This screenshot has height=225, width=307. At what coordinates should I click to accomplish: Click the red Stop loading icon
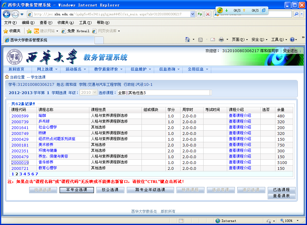click(208, 14)
